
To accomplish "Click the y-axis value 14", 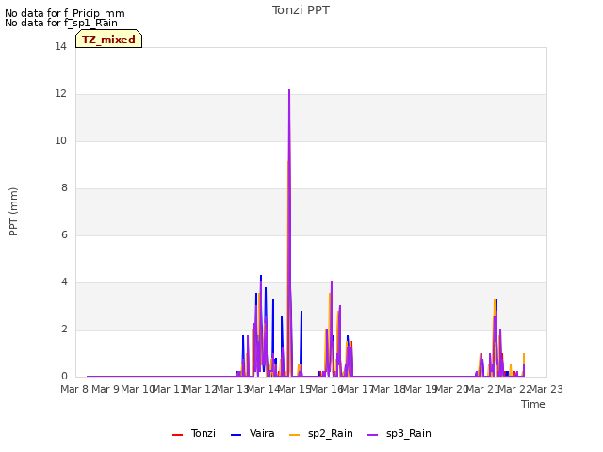I will (60, 47).
